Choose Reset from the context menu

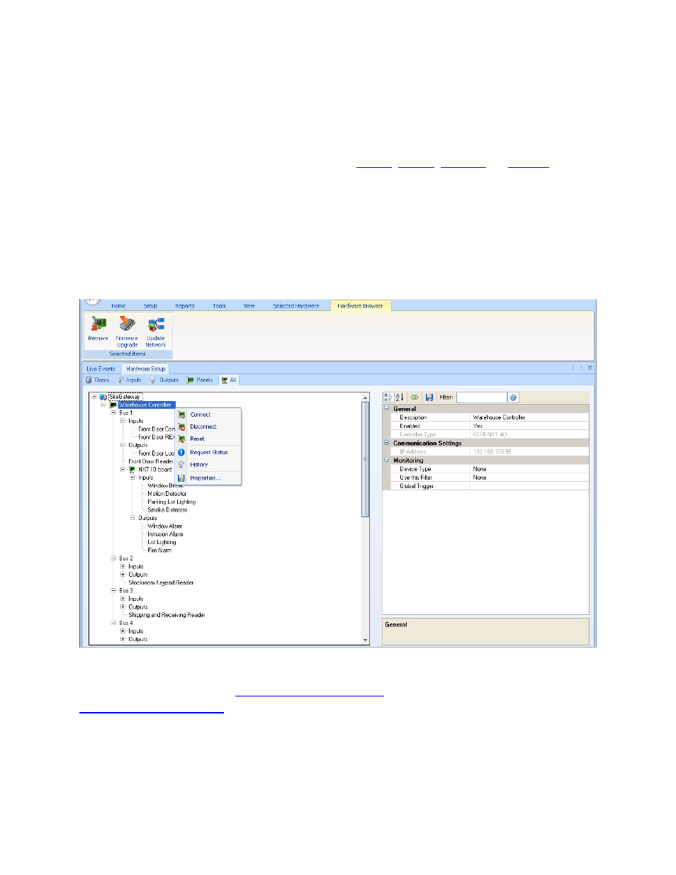(197, 439)
